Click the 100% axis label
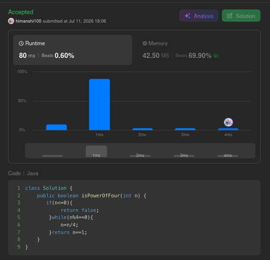The width and height of the screenshot is (270, 260). click(x=22, y=72)
